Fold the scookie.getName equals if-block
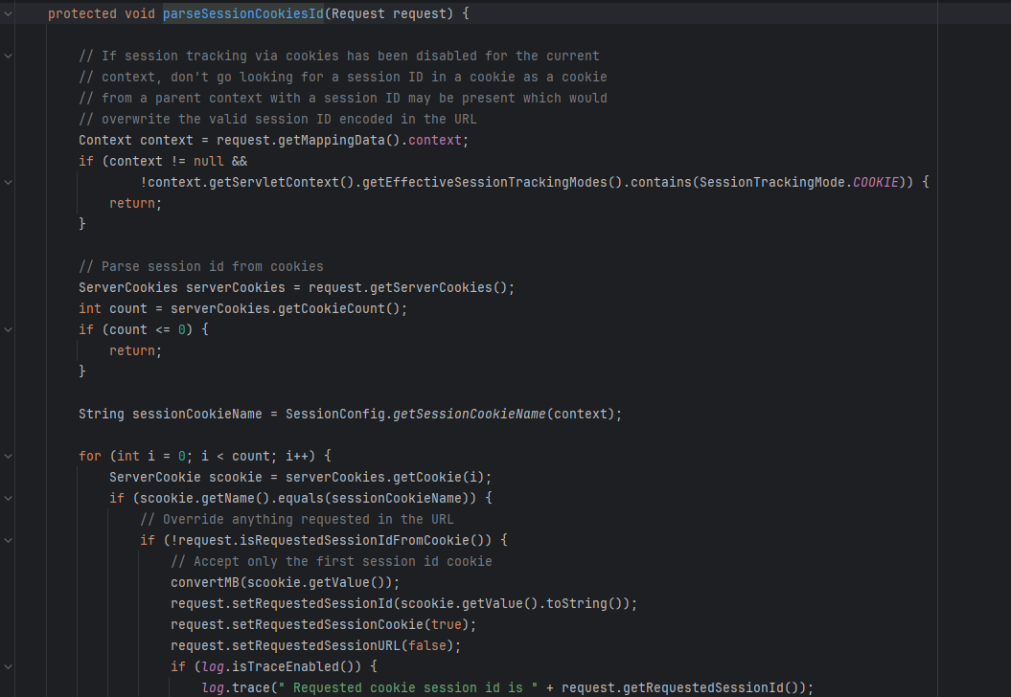The width and height of the screenshot is (1011, 697). [8, 498]
